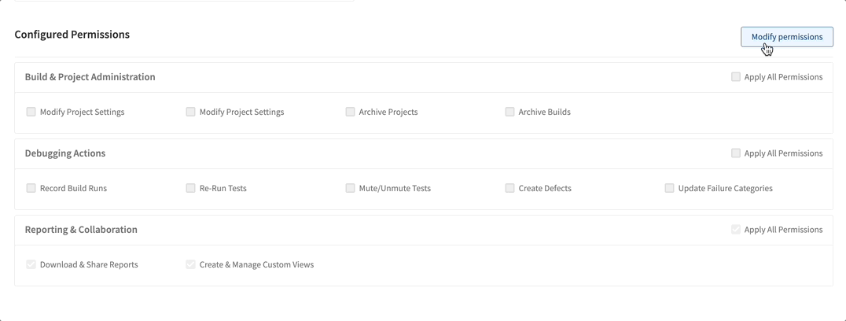Check the second Modify Project Settings checkbox
The image size is (846, 321).
191,112
